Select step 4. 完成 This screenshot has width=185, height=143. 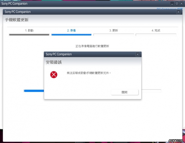tap(156, 31)
